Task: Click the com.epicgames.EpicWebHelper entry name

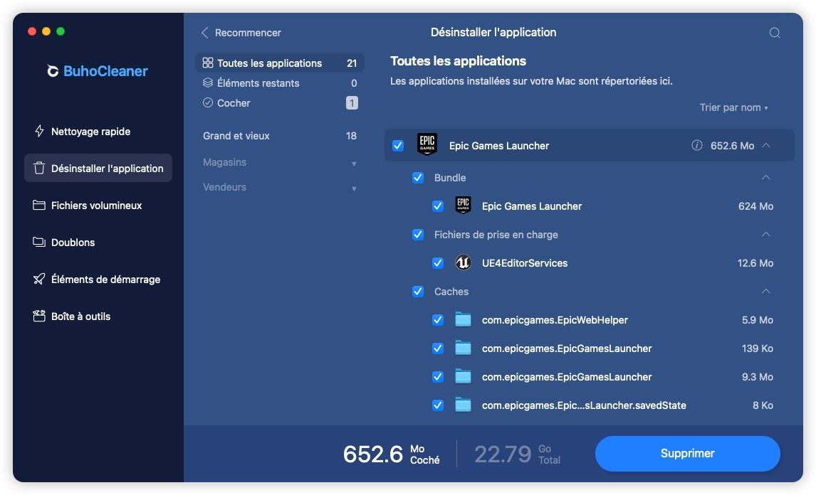Action: [555, 320]
